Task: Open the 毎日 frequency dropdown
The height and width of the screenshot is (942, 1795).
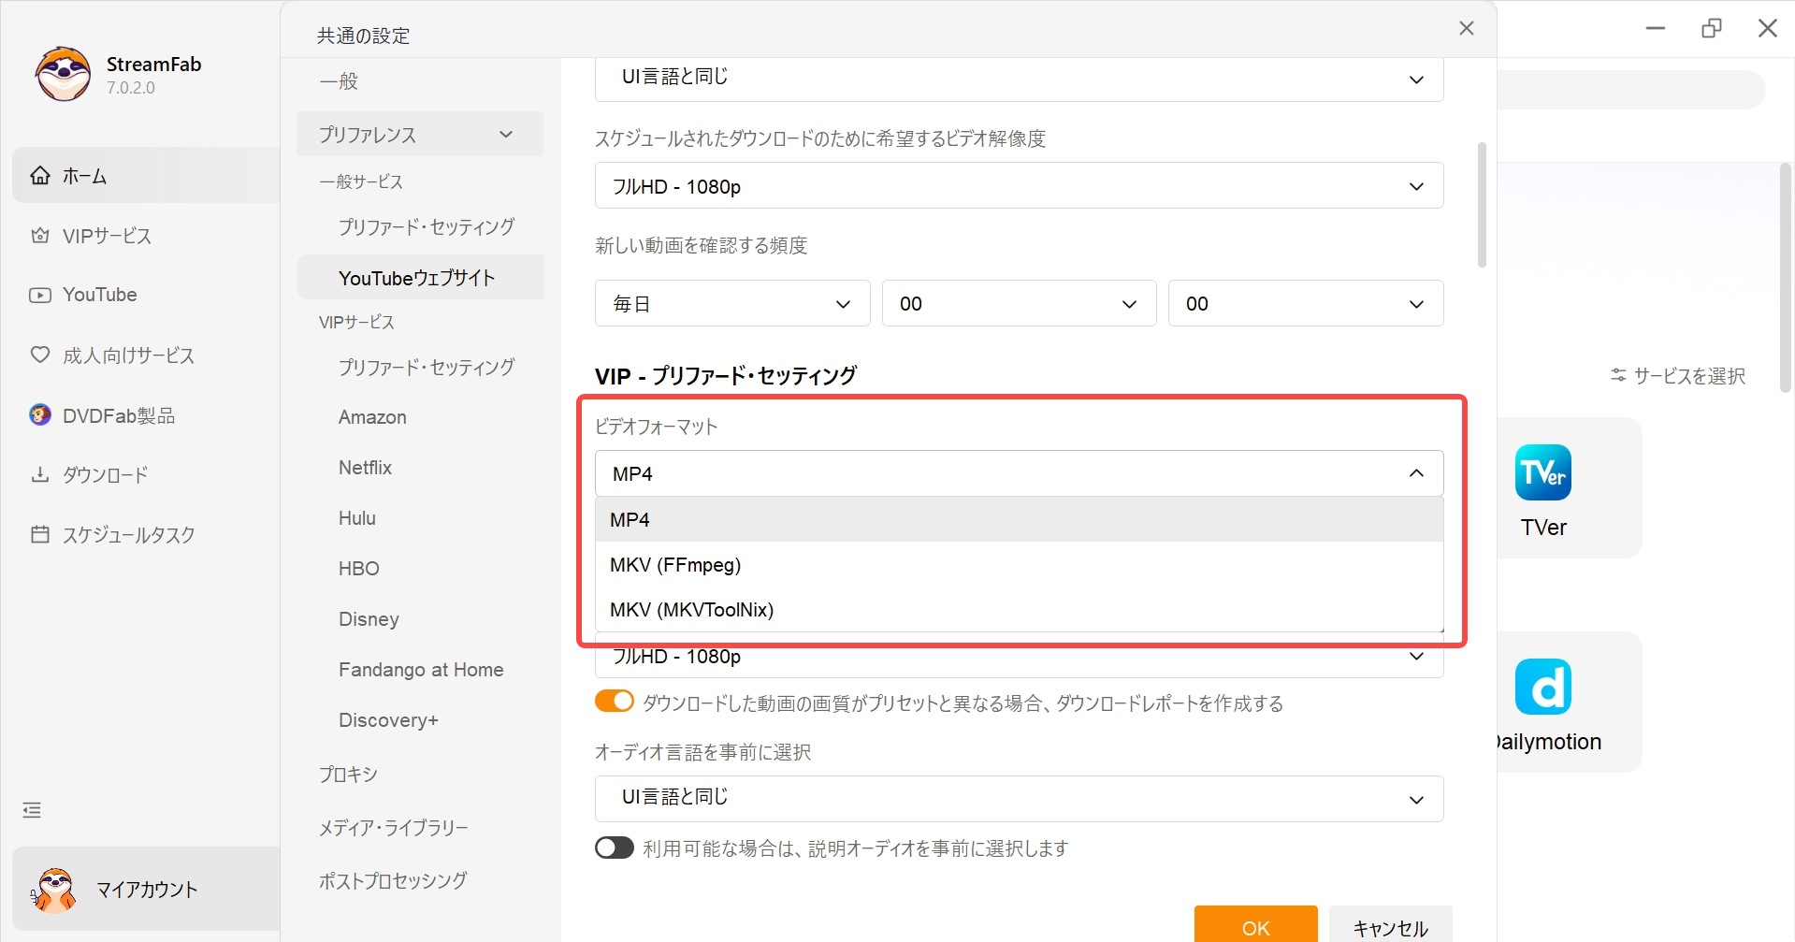Action: [x=732, y=303]
